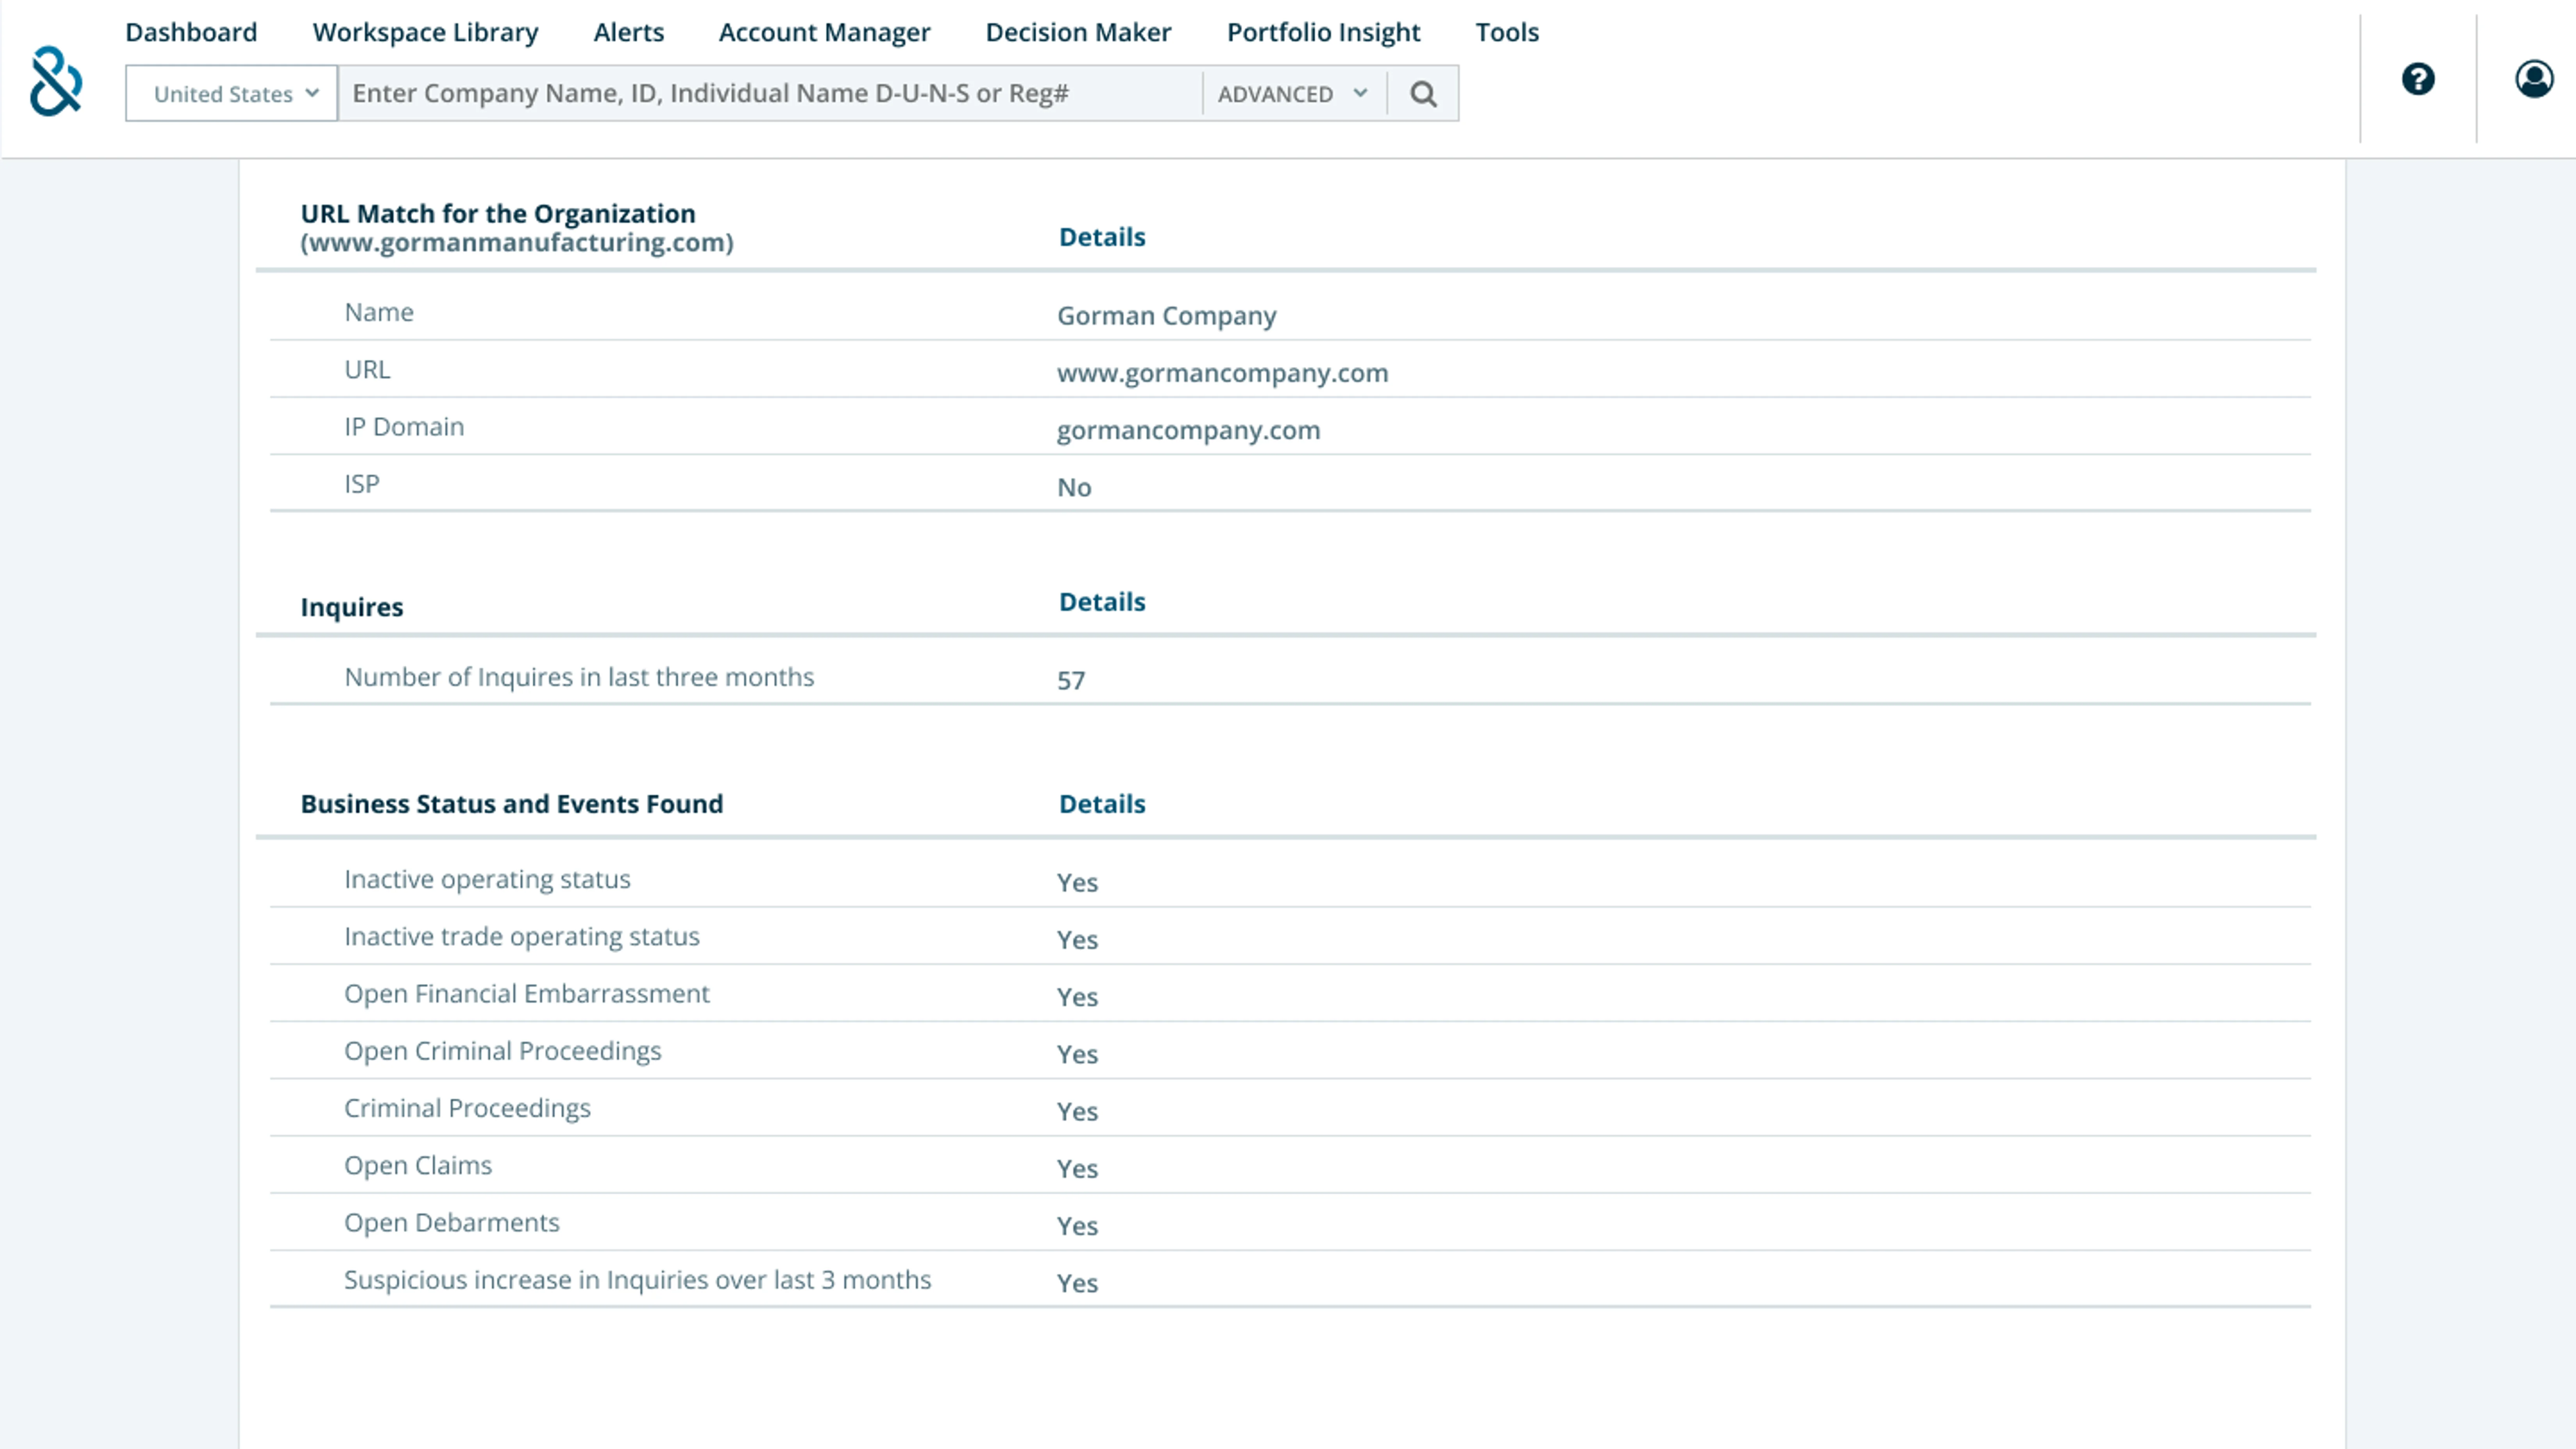This screenshot has height=1449, width=2576.
Task: Click the D&B ampersand logo
Action: click(56, 81)
